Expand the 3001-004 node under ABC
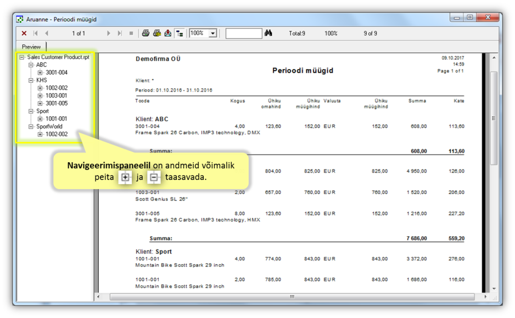 click(40, 72)
